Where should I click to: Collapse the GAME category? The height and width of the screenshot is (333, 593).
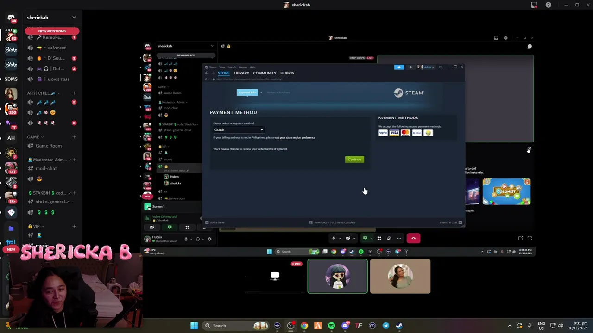point(35,137)
